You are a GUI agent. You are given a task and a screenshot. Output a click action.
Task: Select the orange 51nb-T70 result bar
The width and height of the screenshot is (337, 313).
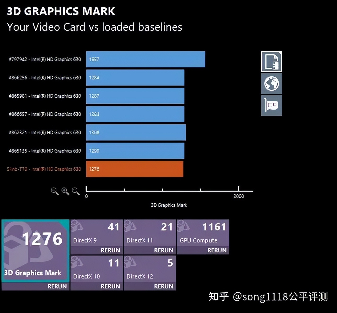pos(135,169)
